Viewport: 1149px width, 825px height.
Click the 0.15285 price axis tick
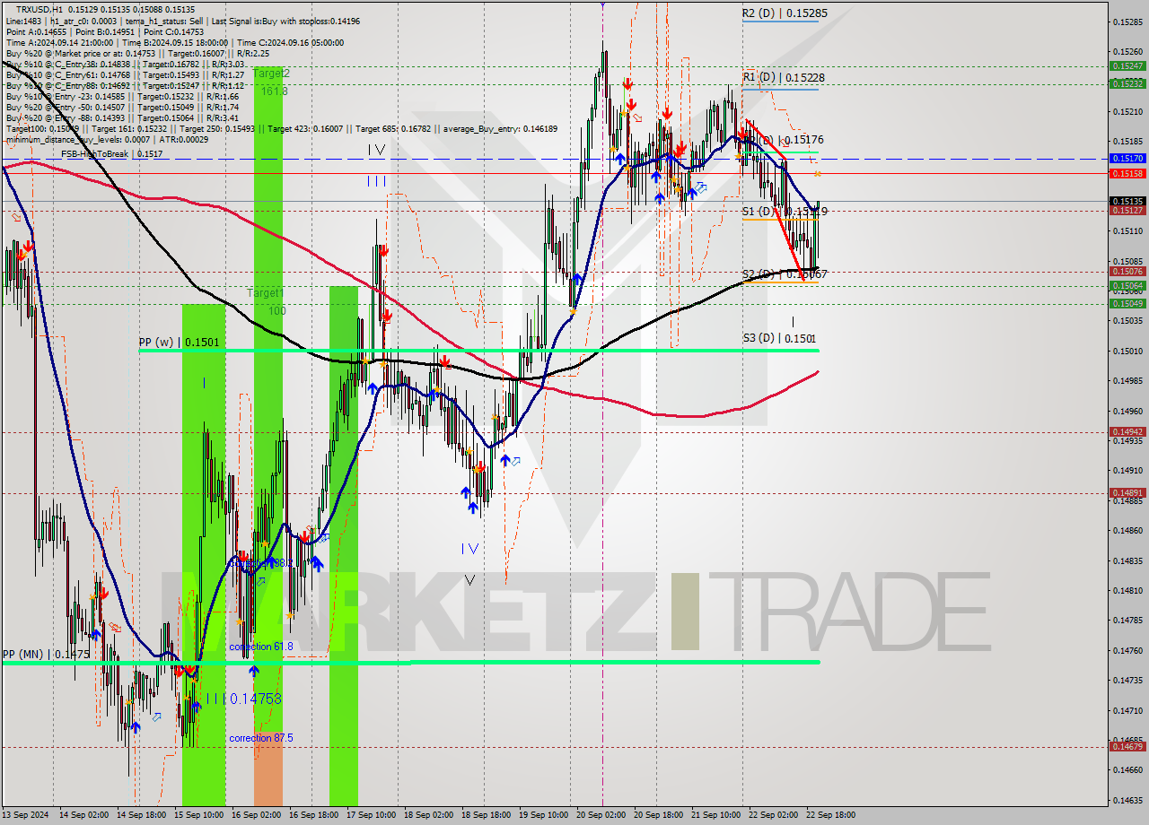click(1127, 22)
